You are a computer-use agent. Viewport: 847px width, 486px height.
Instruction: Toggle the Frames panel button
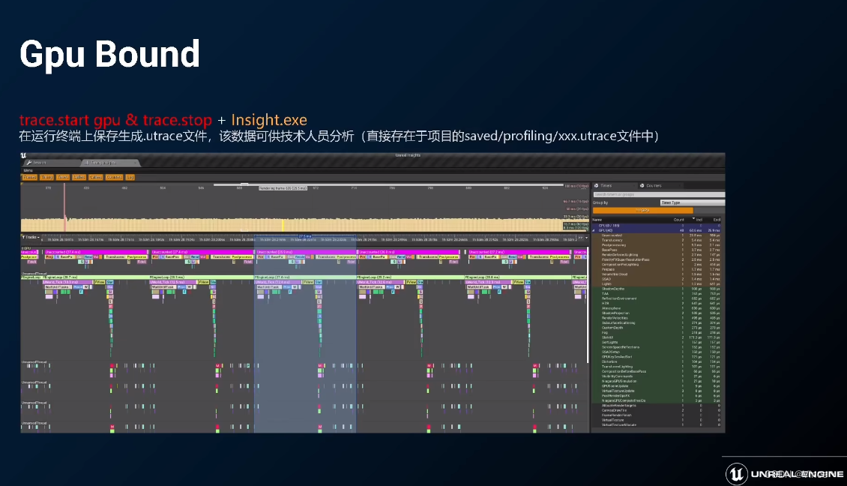point(29,177)
